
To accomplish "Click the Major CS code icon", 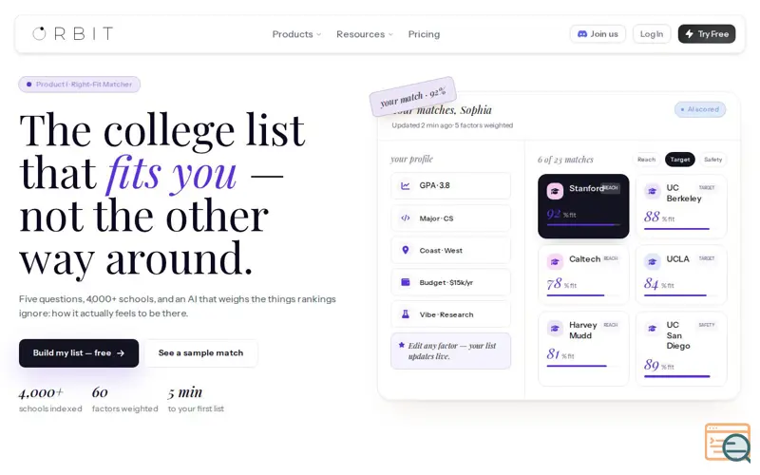I will (406, 218).
